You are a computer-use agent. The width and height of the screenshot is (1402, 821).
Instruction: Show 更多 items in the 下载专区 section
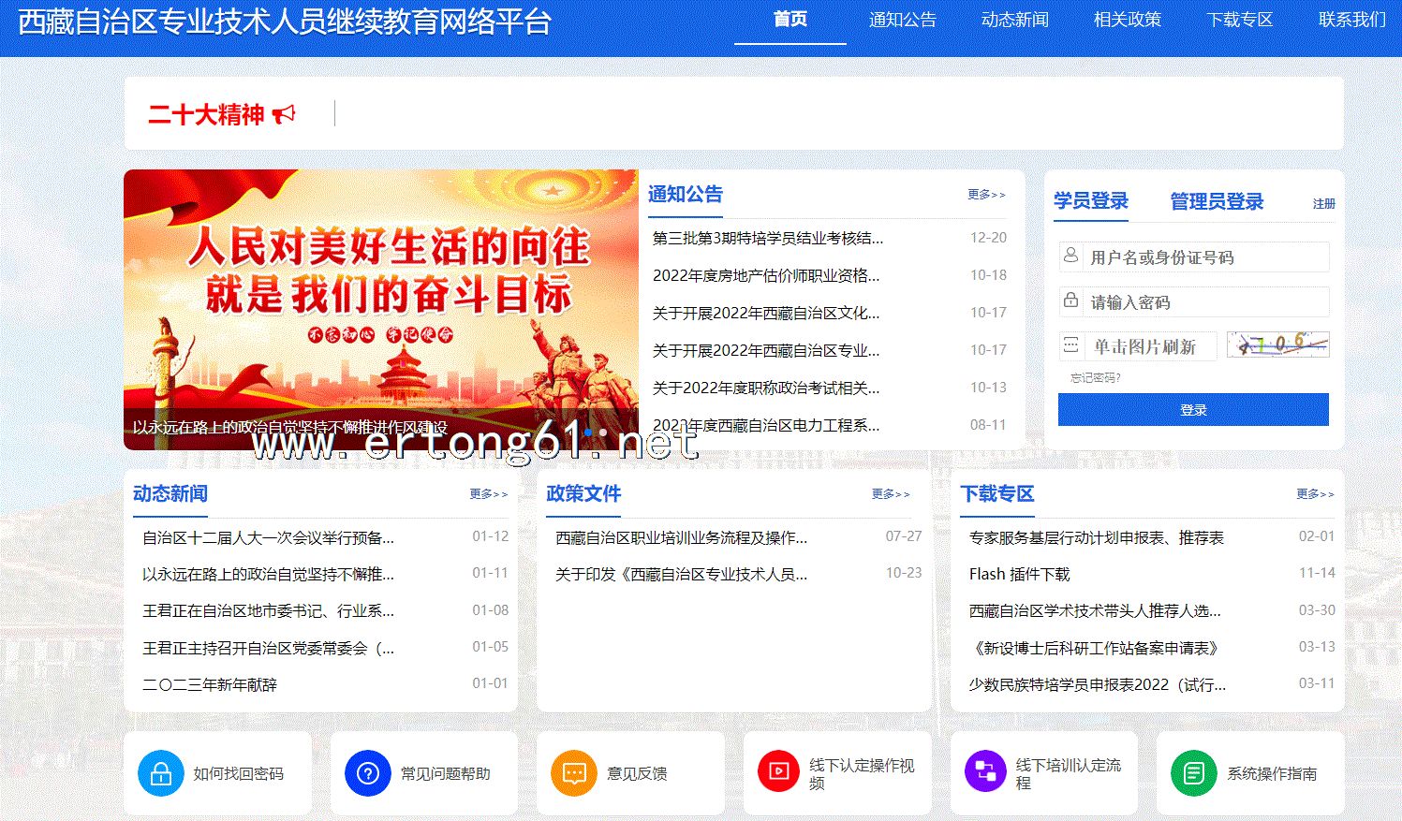tap(1315, 494)
